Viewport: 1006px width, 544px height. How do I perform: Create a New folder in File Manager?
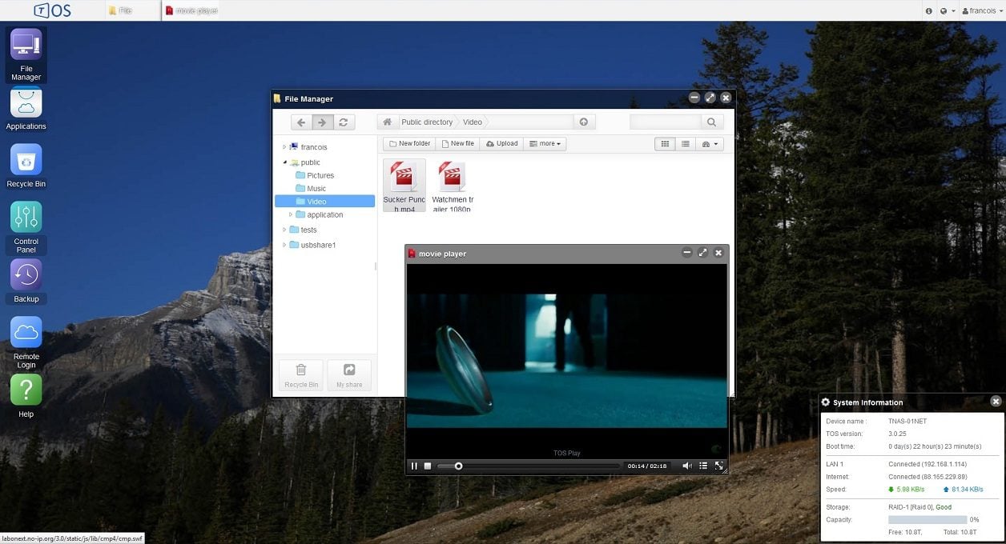point(409,144)
